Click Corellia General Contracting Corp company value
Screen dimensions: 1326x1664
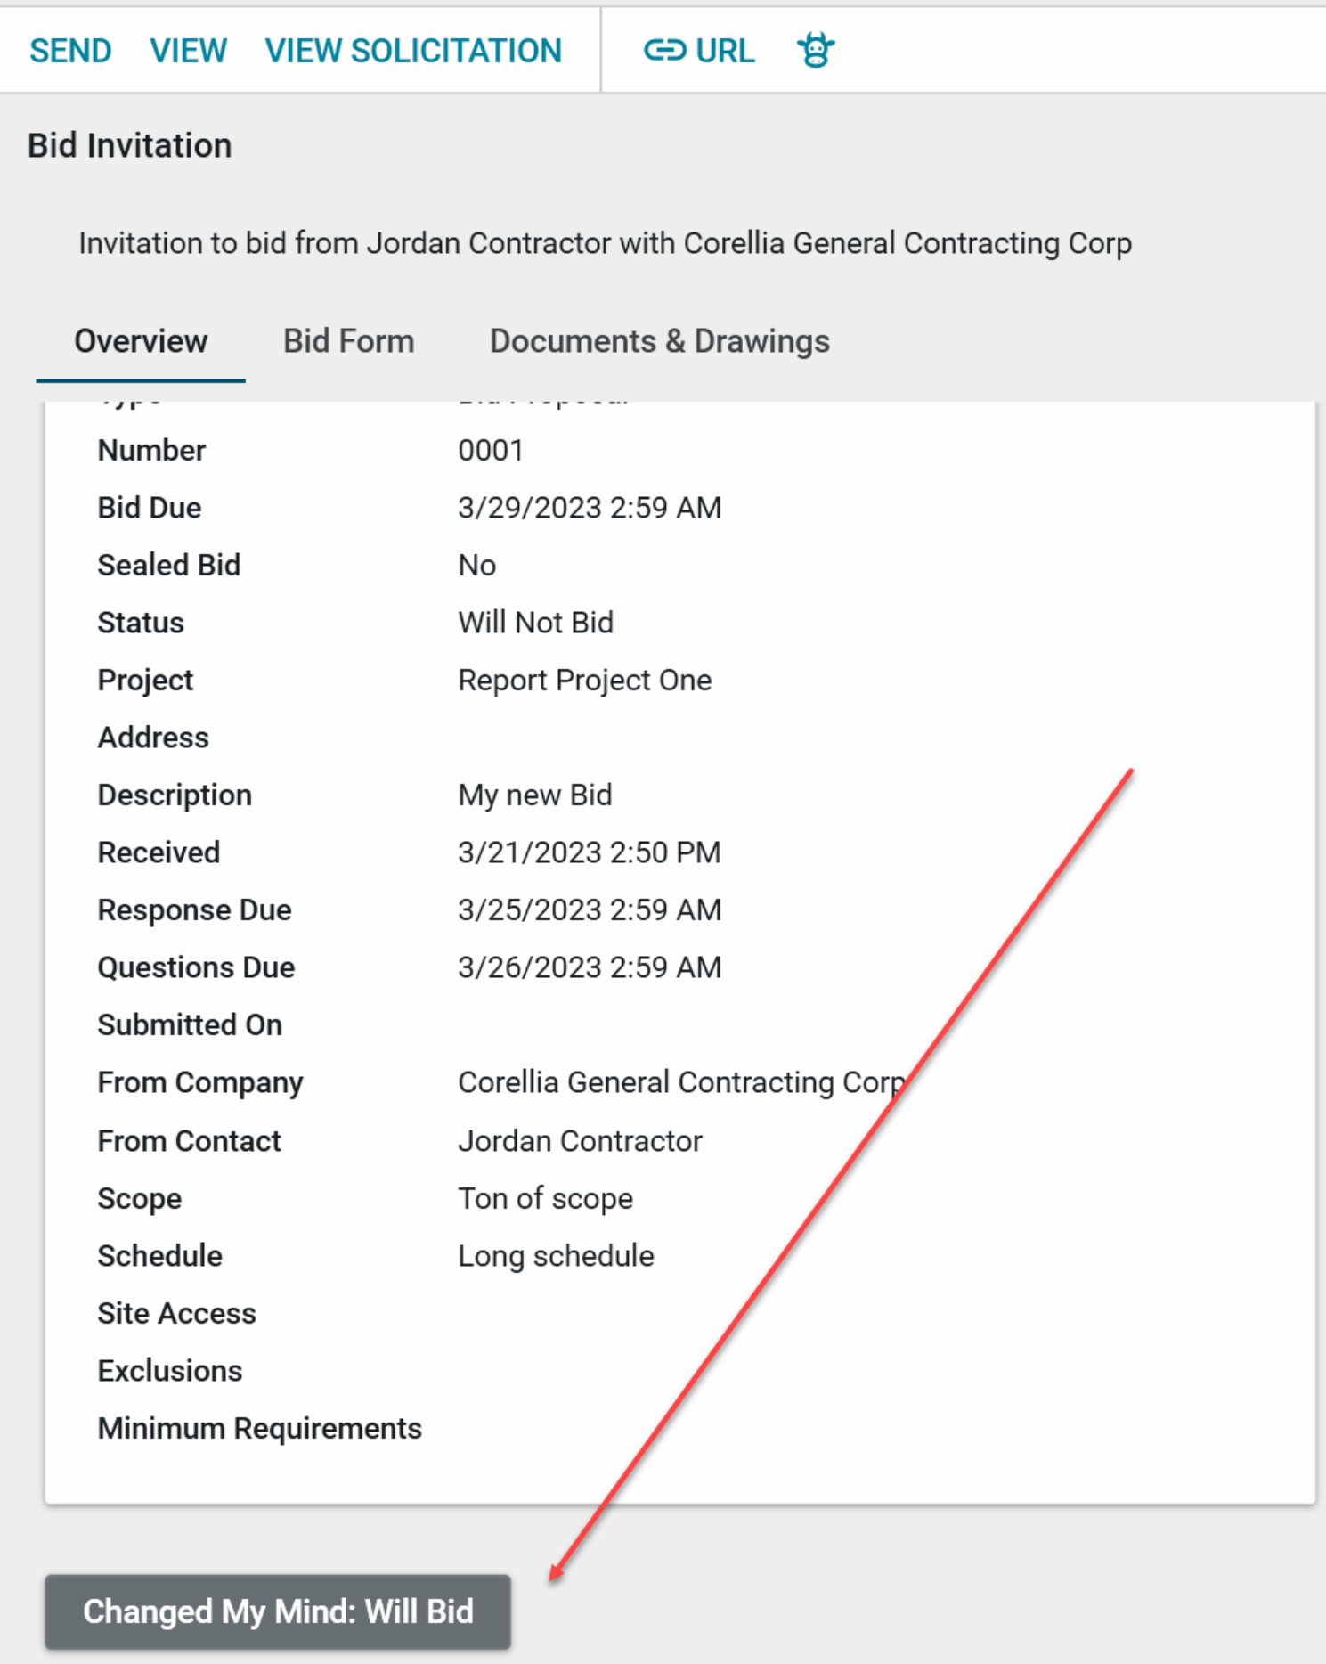(680, 1083)
